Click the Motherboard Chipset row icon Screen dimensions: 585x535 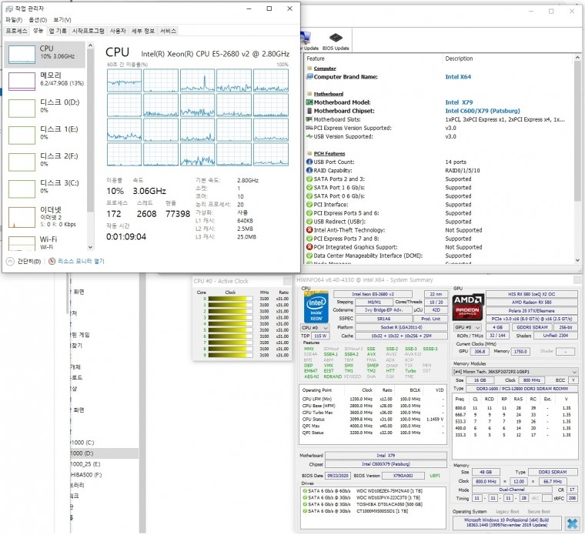(309, 111)
